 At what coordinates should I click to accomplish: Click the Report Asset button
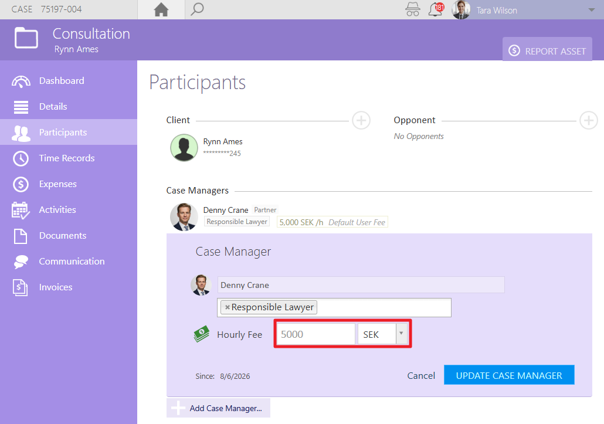tap(547, 49)
